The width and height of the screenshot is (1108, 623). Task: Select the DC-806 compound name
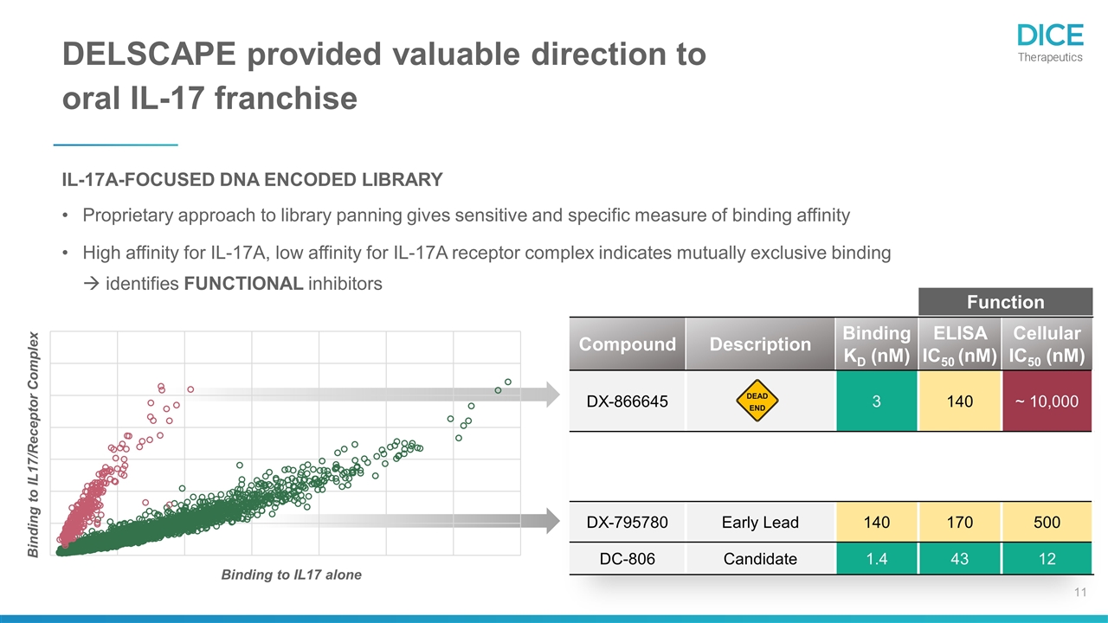tap(628, 559)
